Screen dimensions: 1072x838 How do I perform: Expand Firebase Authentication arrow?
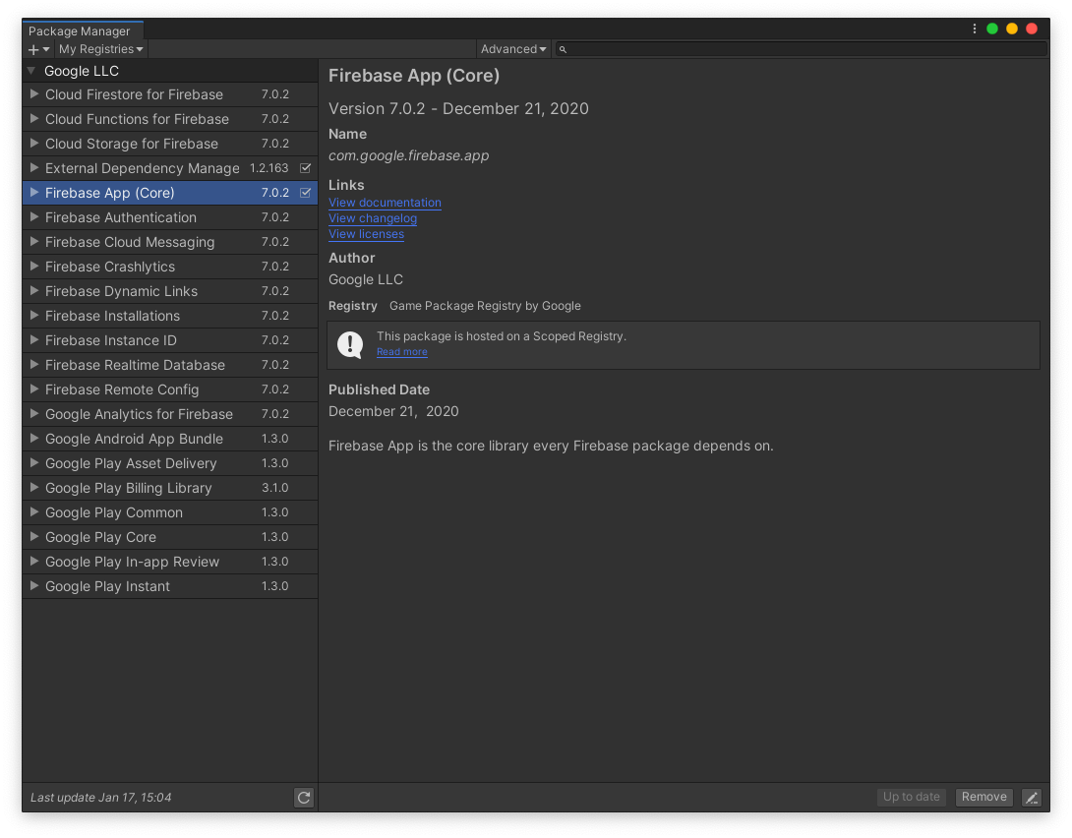point(33,217)
